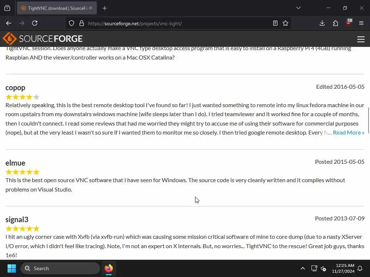Expand copop review with Read More
The width and height of the screenshot is (370, 277).
click(349, 133)
